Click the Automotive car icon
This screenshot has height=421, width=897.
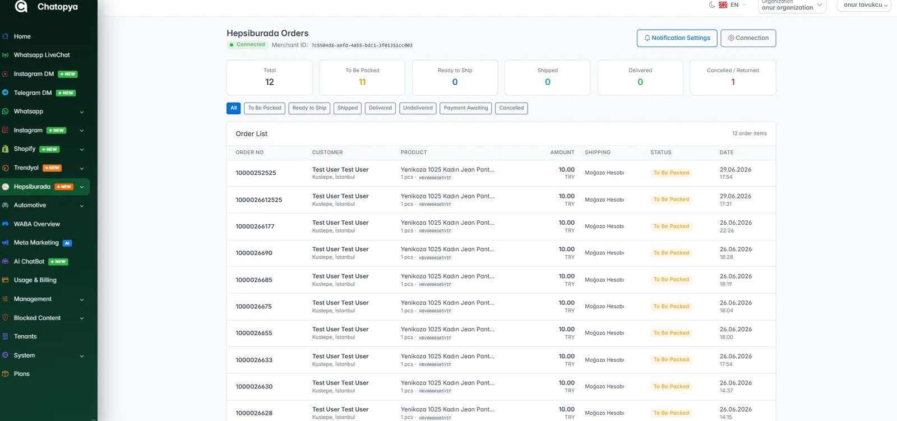(5, 205)
